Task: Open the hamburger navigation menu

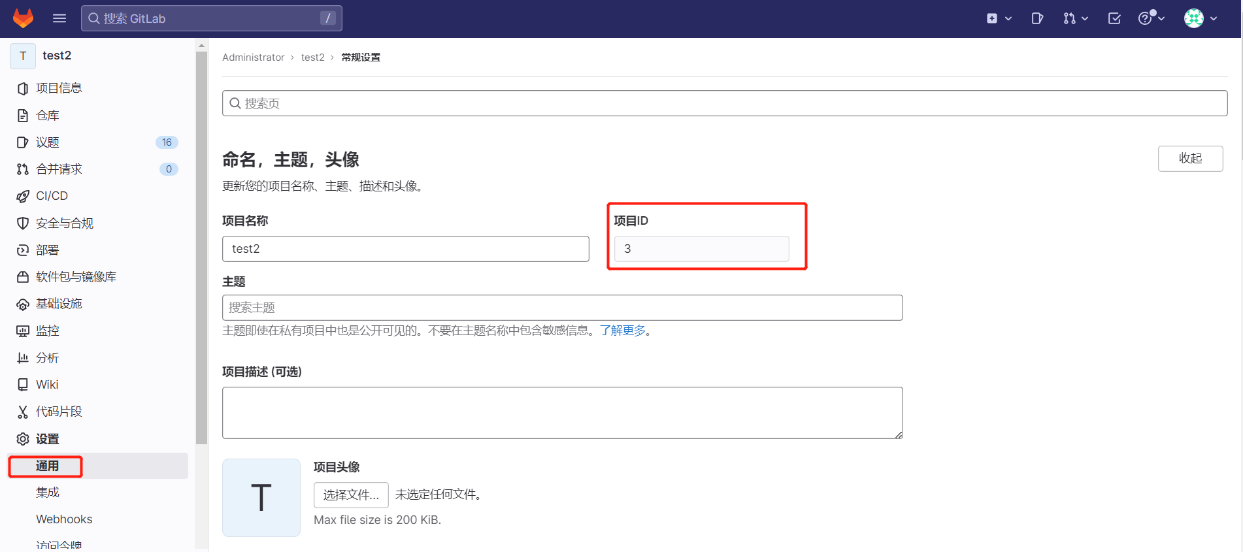Action: tap(59, 18)
